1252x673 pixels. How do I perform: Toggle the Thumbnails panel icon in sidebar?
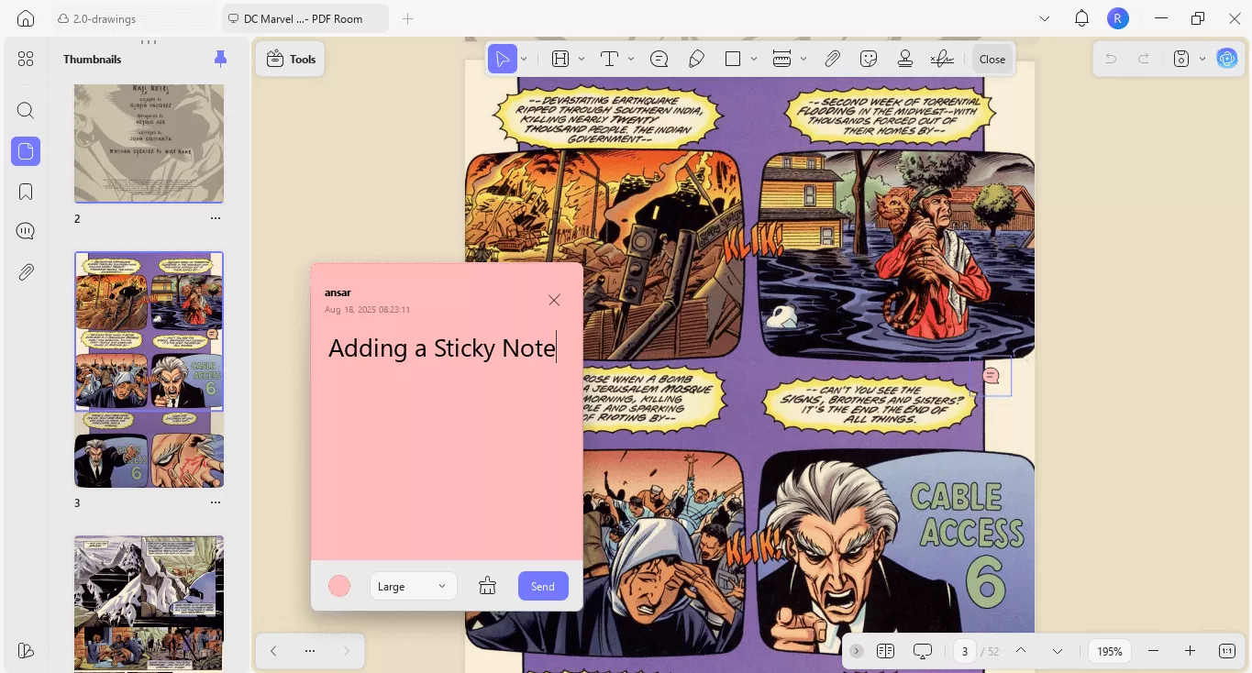(26, 151)
